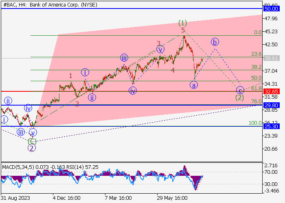Click the red wave 3 label
The width and height of the screenshot is (285, 203).
click(x=159, y=43)
